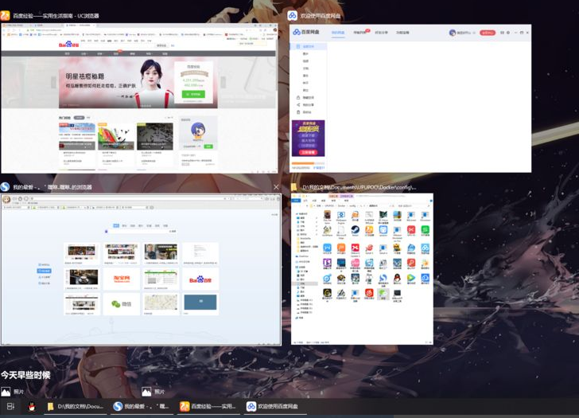The height and width of the screenshot is (418, 579).
Task: Click the Sogou browser taskbar button
Action: 142,407
